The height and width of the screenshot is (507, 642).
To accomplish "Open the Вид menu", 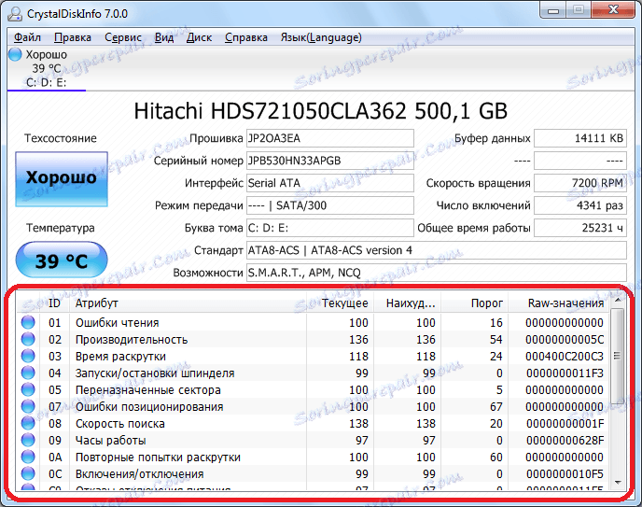I will 164,37.
